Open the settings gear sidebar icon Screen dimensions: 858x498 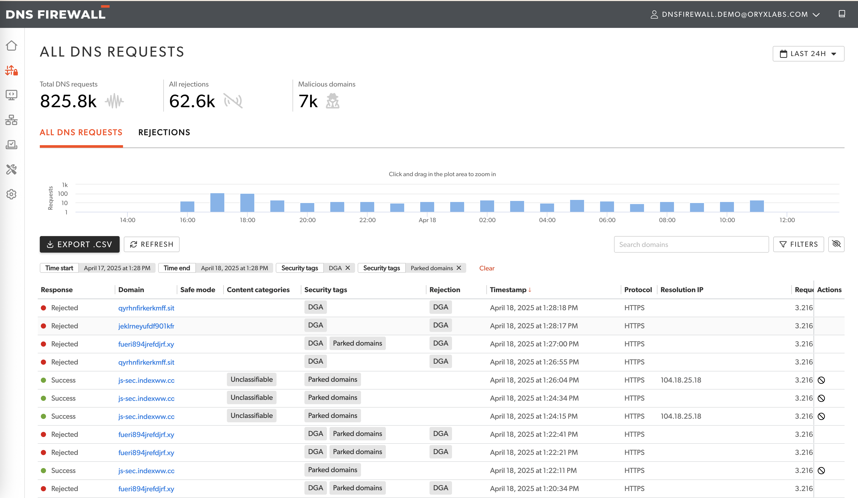11,194
